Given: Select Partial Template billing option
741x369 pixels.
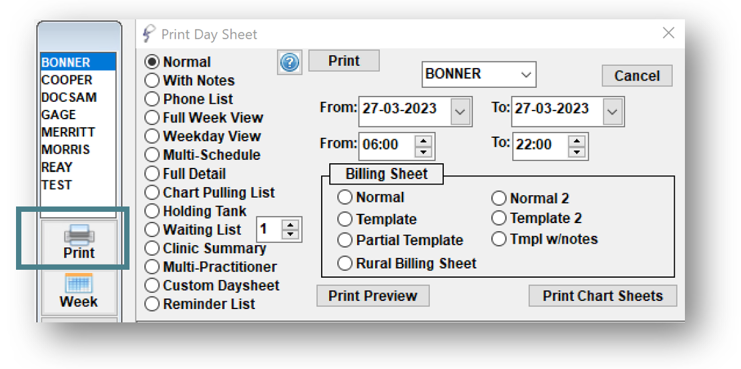Looking at the screenshot, I should 345,240.
